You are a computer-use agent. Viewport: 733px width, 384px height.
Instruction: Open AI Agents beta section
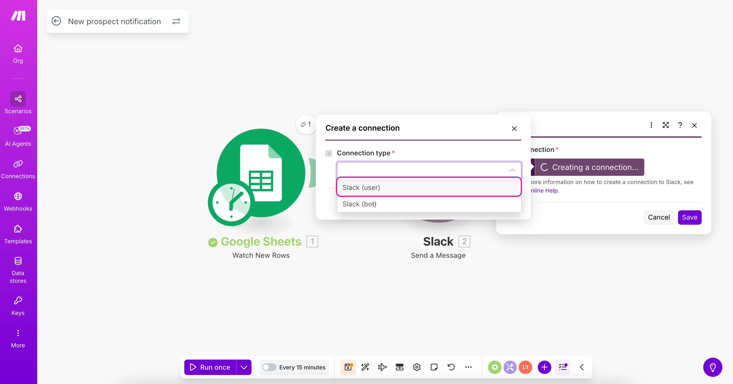pyautogui.click(x=18, y=136)
